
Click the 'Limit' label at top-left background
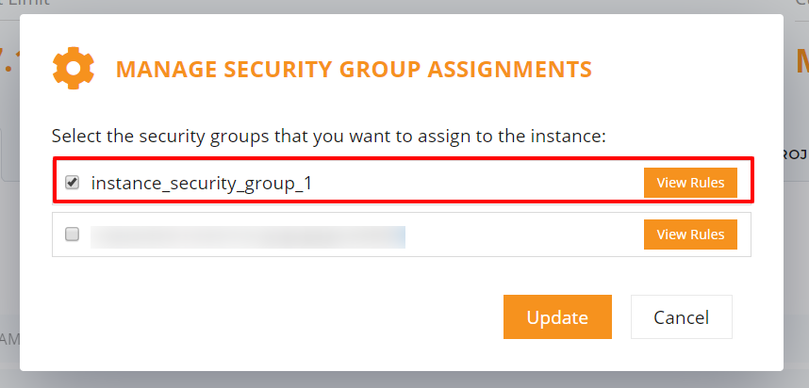[x=25, y=3]
